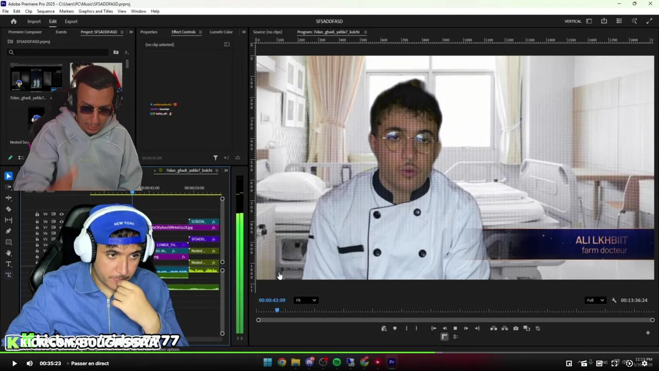Expand overflow panels beside Lumetri Color
The width and height of the screenshot is (659, 371).
244,32
